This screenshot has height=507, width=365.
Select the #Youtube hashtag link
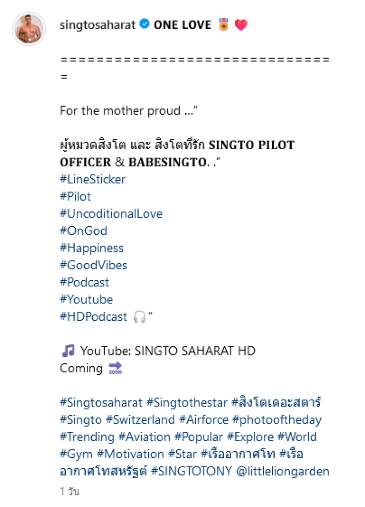coord(86,299)
